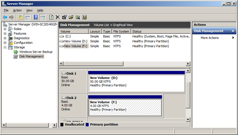Click the Open folder toolbar icon
The height and width of the screenshot is (135, 238).
point(71,17)
